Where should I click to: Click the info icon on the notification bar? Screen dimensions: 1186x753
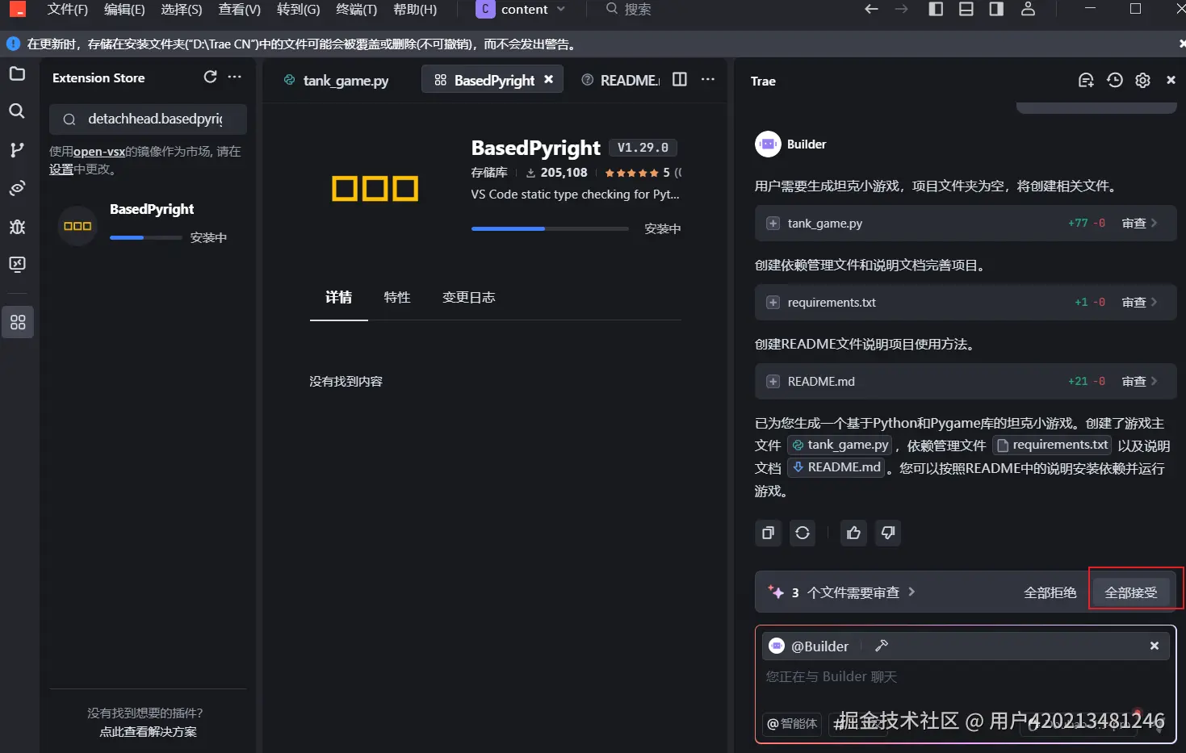pyautogui.click(x=13, y=44)
